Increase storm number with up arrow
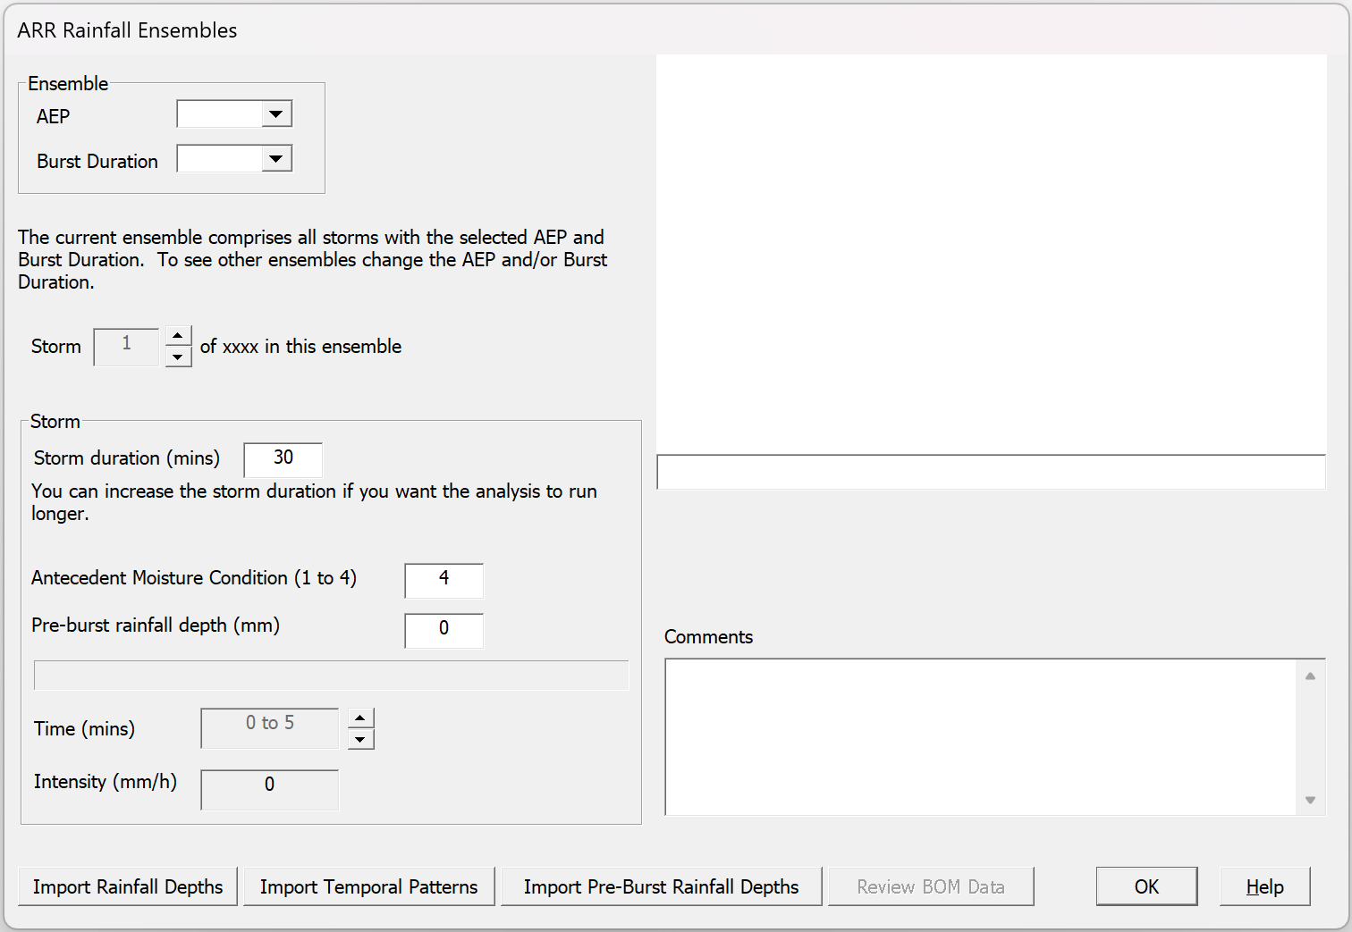Screen dimensions: 1352x932 pyautogui.click(x=178, y=336)
